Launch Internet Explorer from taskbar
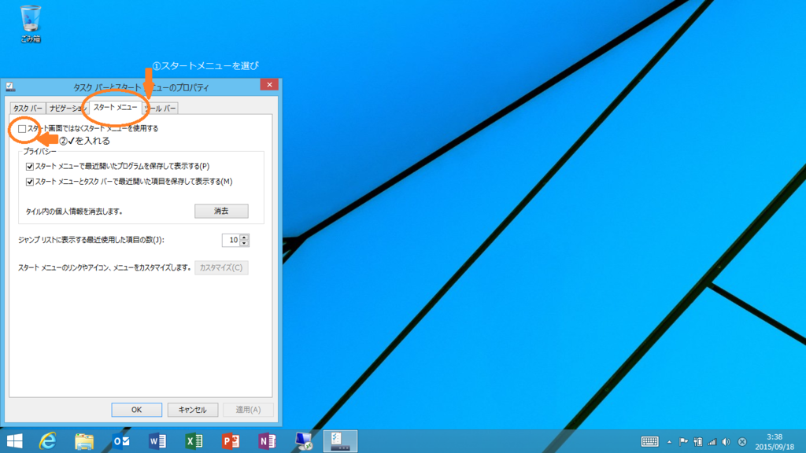Image resolution: width=806 pixels, height=453 pixels. click(48, 441)
